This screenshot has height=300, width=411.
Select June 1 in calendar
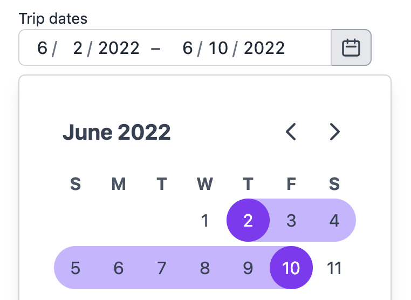pos(205,220)
